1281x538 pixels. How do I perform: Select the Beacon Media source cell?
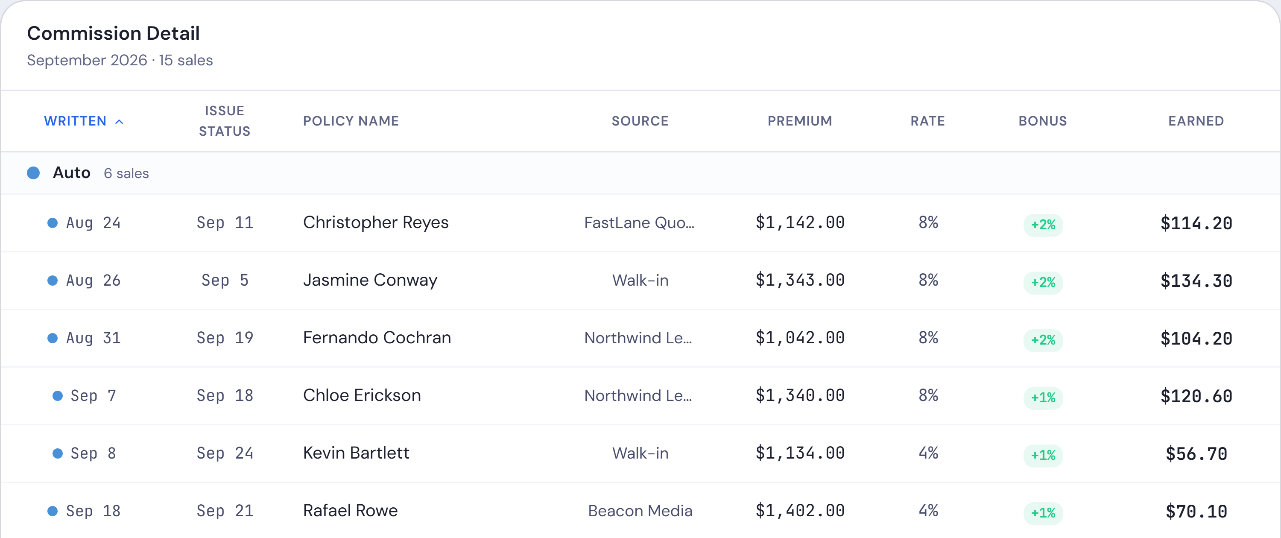pos(640,511)
